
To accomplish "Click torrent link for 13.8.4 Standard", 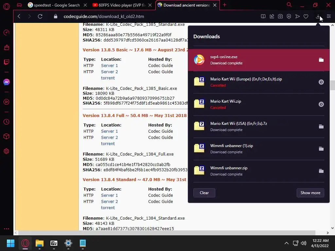I will click(x=108, y=208).
